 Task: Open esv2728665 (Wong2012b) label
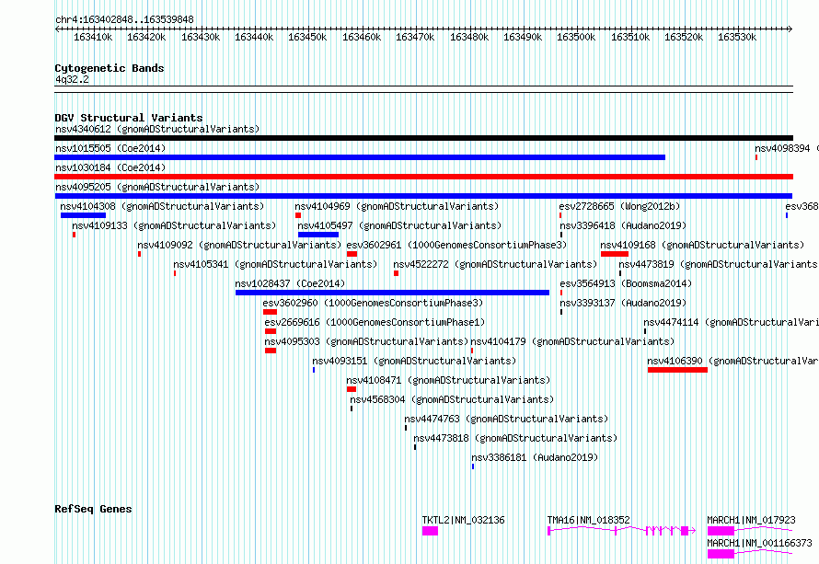pyautogui.click(x=619, y=206)
